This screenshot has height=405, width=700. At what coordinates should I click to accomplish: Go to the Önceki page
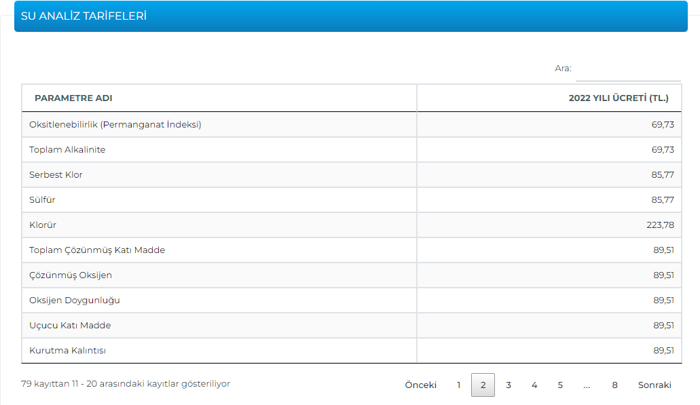(x=420, y=385)
